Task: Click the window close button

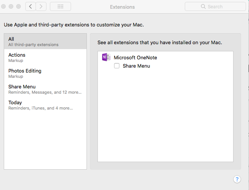Action: click(x=3, y=6)
